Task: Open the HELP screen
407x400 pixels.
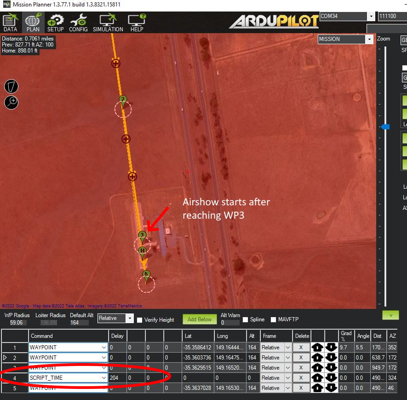Action: click(137, 23)
